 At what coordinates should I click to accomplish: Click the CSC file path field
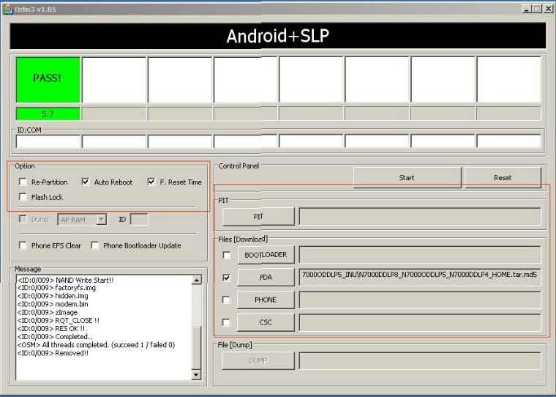pos(420,322)
